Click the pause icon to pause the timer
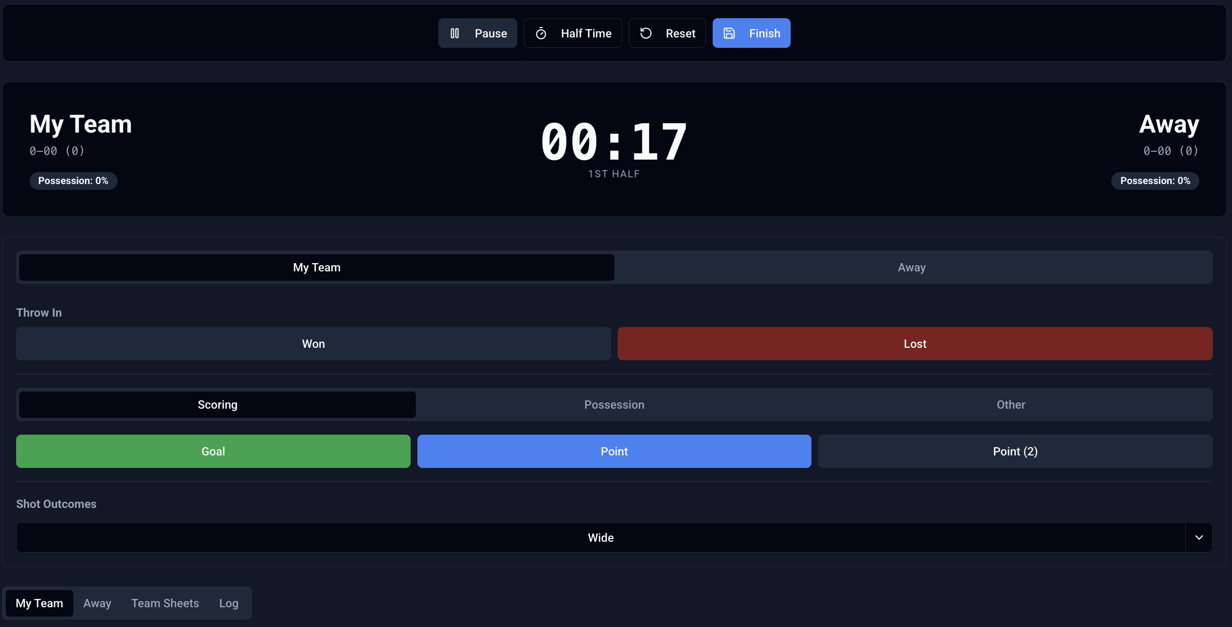Image resolution: width=1232 pixels, height=627 pixels. pos(455,33)
